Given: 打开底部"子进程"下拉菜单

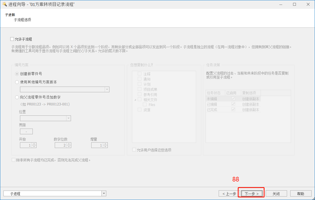Looking at the screenshot, I should pos(104,193).
